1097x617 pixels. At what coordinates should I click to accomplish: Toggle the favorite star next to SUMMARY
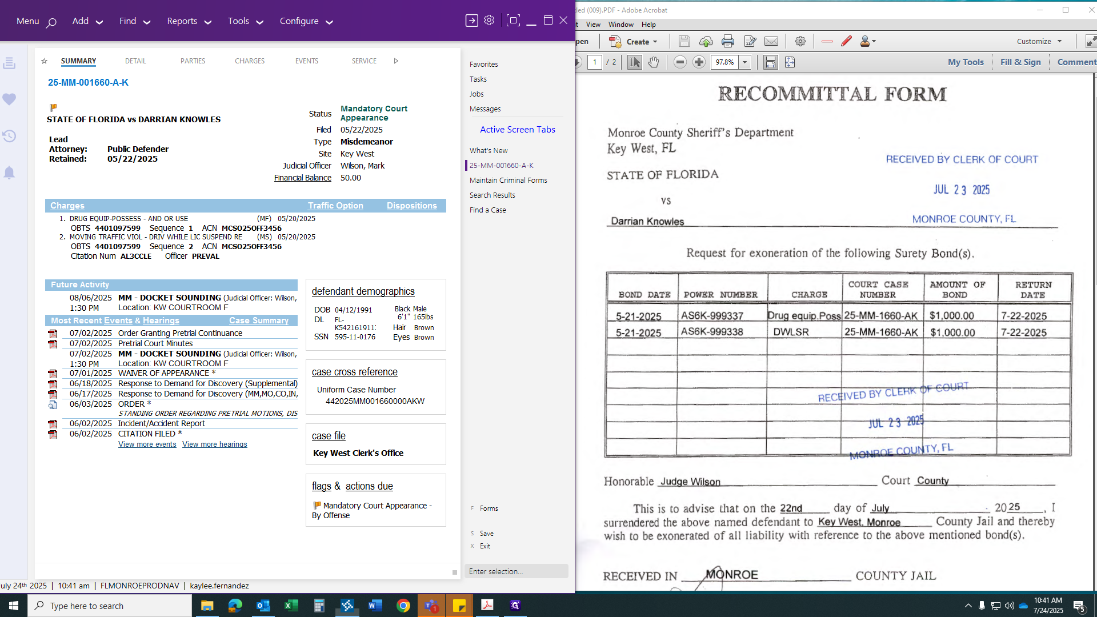pyautogui.click(x=44, y=61)
